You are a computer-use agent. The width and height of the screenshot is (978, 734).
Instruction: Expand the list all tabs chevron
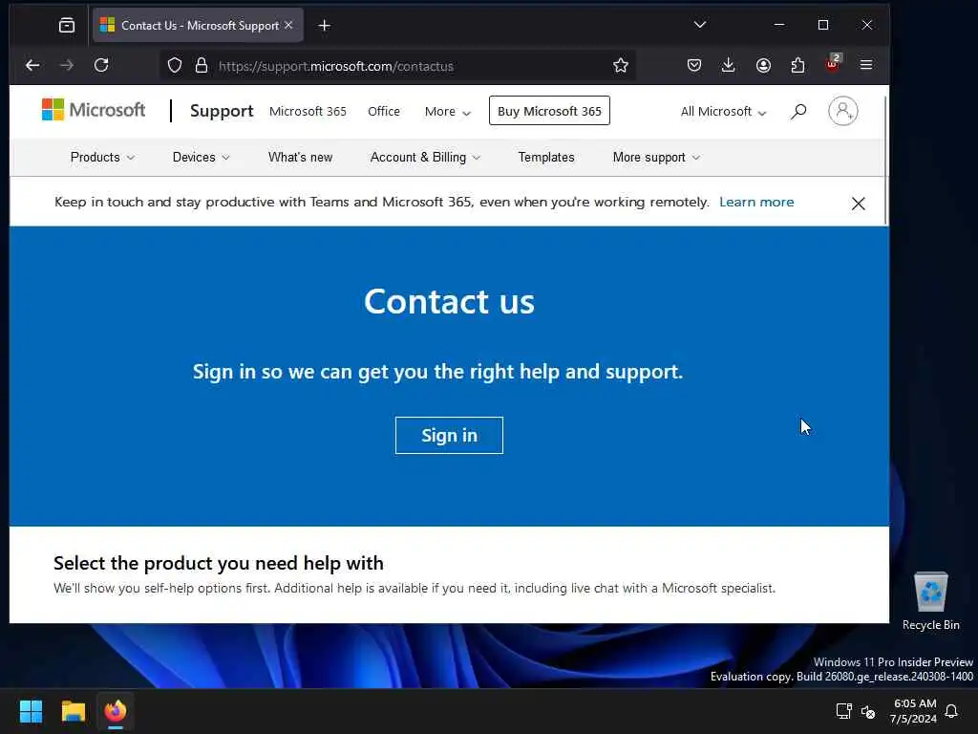click(x=700, y=25)
